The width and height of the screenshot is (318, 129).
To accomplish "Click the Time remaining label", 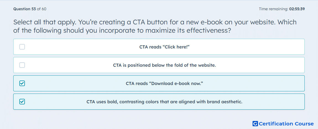I will pos(274,9).
